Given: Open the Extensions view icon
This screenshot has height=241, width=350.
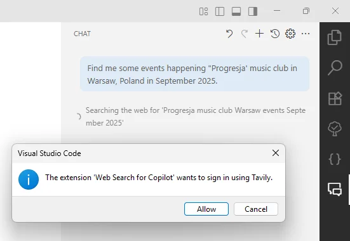Looking at the screenshot, I should [335, 98].
